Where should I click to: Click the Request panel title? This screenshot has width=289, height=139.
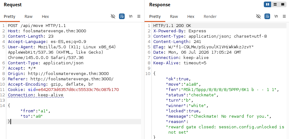pos(13,5)
